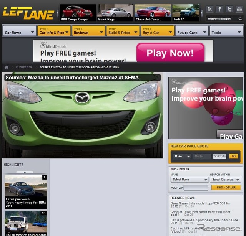The height and width of the screenshot is (236, 246).
Task: Open Chrysler, UAW labor deal link
Action: pyautogui.click(x=200, y=213)
